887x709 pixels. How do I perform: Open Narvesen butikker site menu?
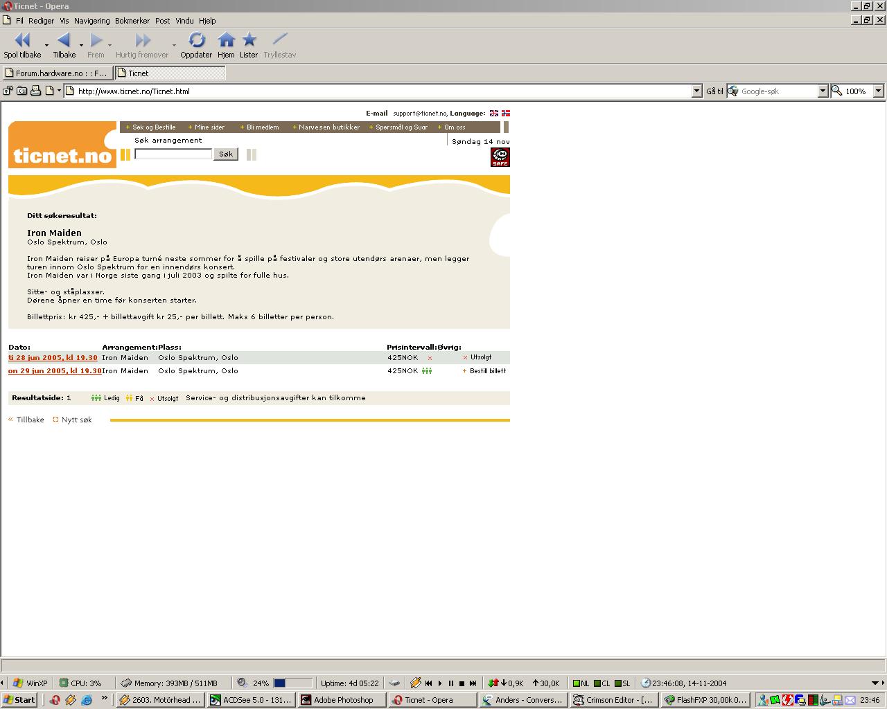pos(326,127)
